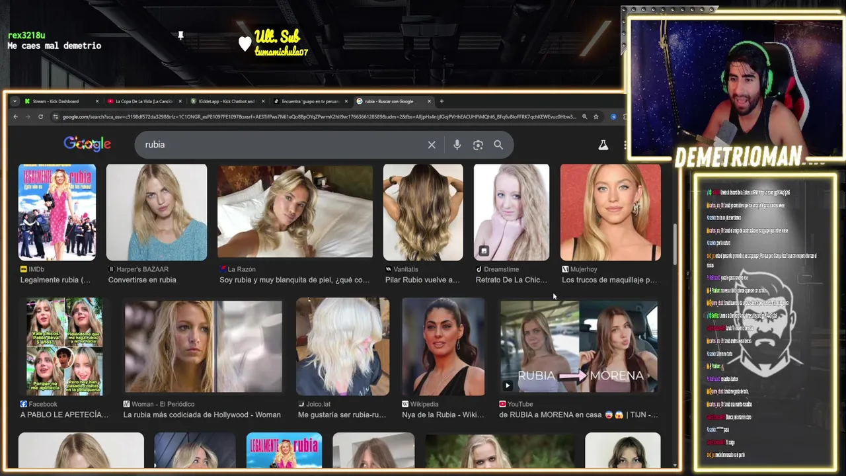Screen dimensions: 846x476
Task: Close the Encuentra guapo en tv tab
Action: (x=346, y=101)
